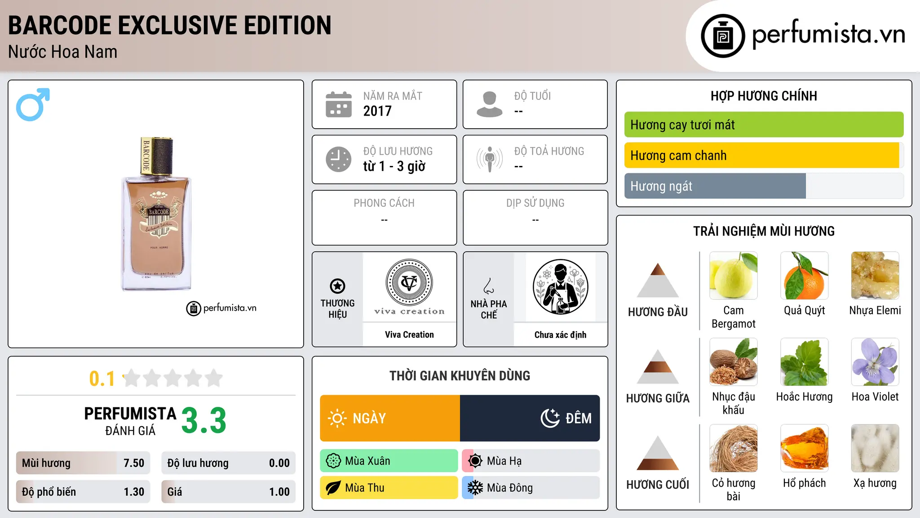Click the flower icon for Mùa Xuân
The height and width of the screenshot is (518, 920).
point(333,461)
